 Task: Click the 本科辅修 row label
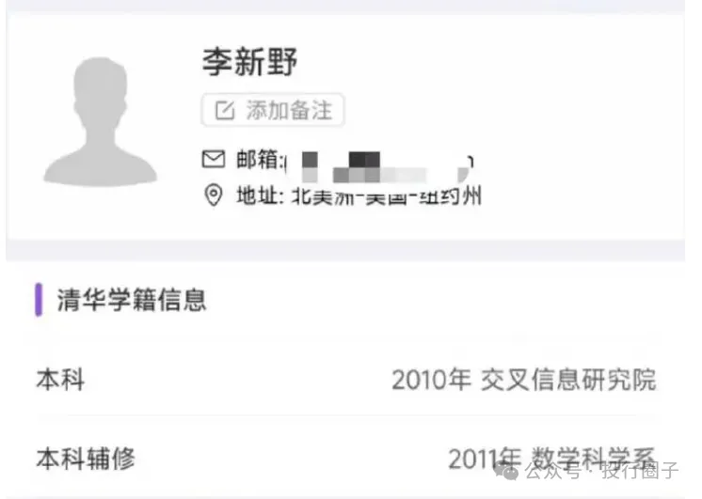[86, 459]
